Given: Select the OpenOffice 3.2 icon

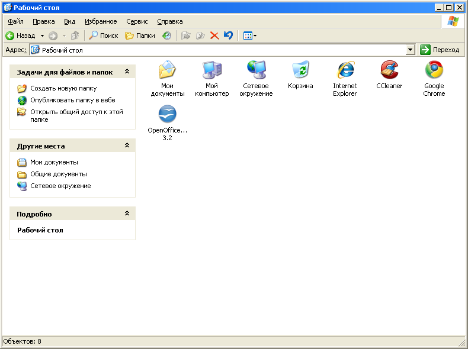Looking at the screenshot, I should 167,114.
